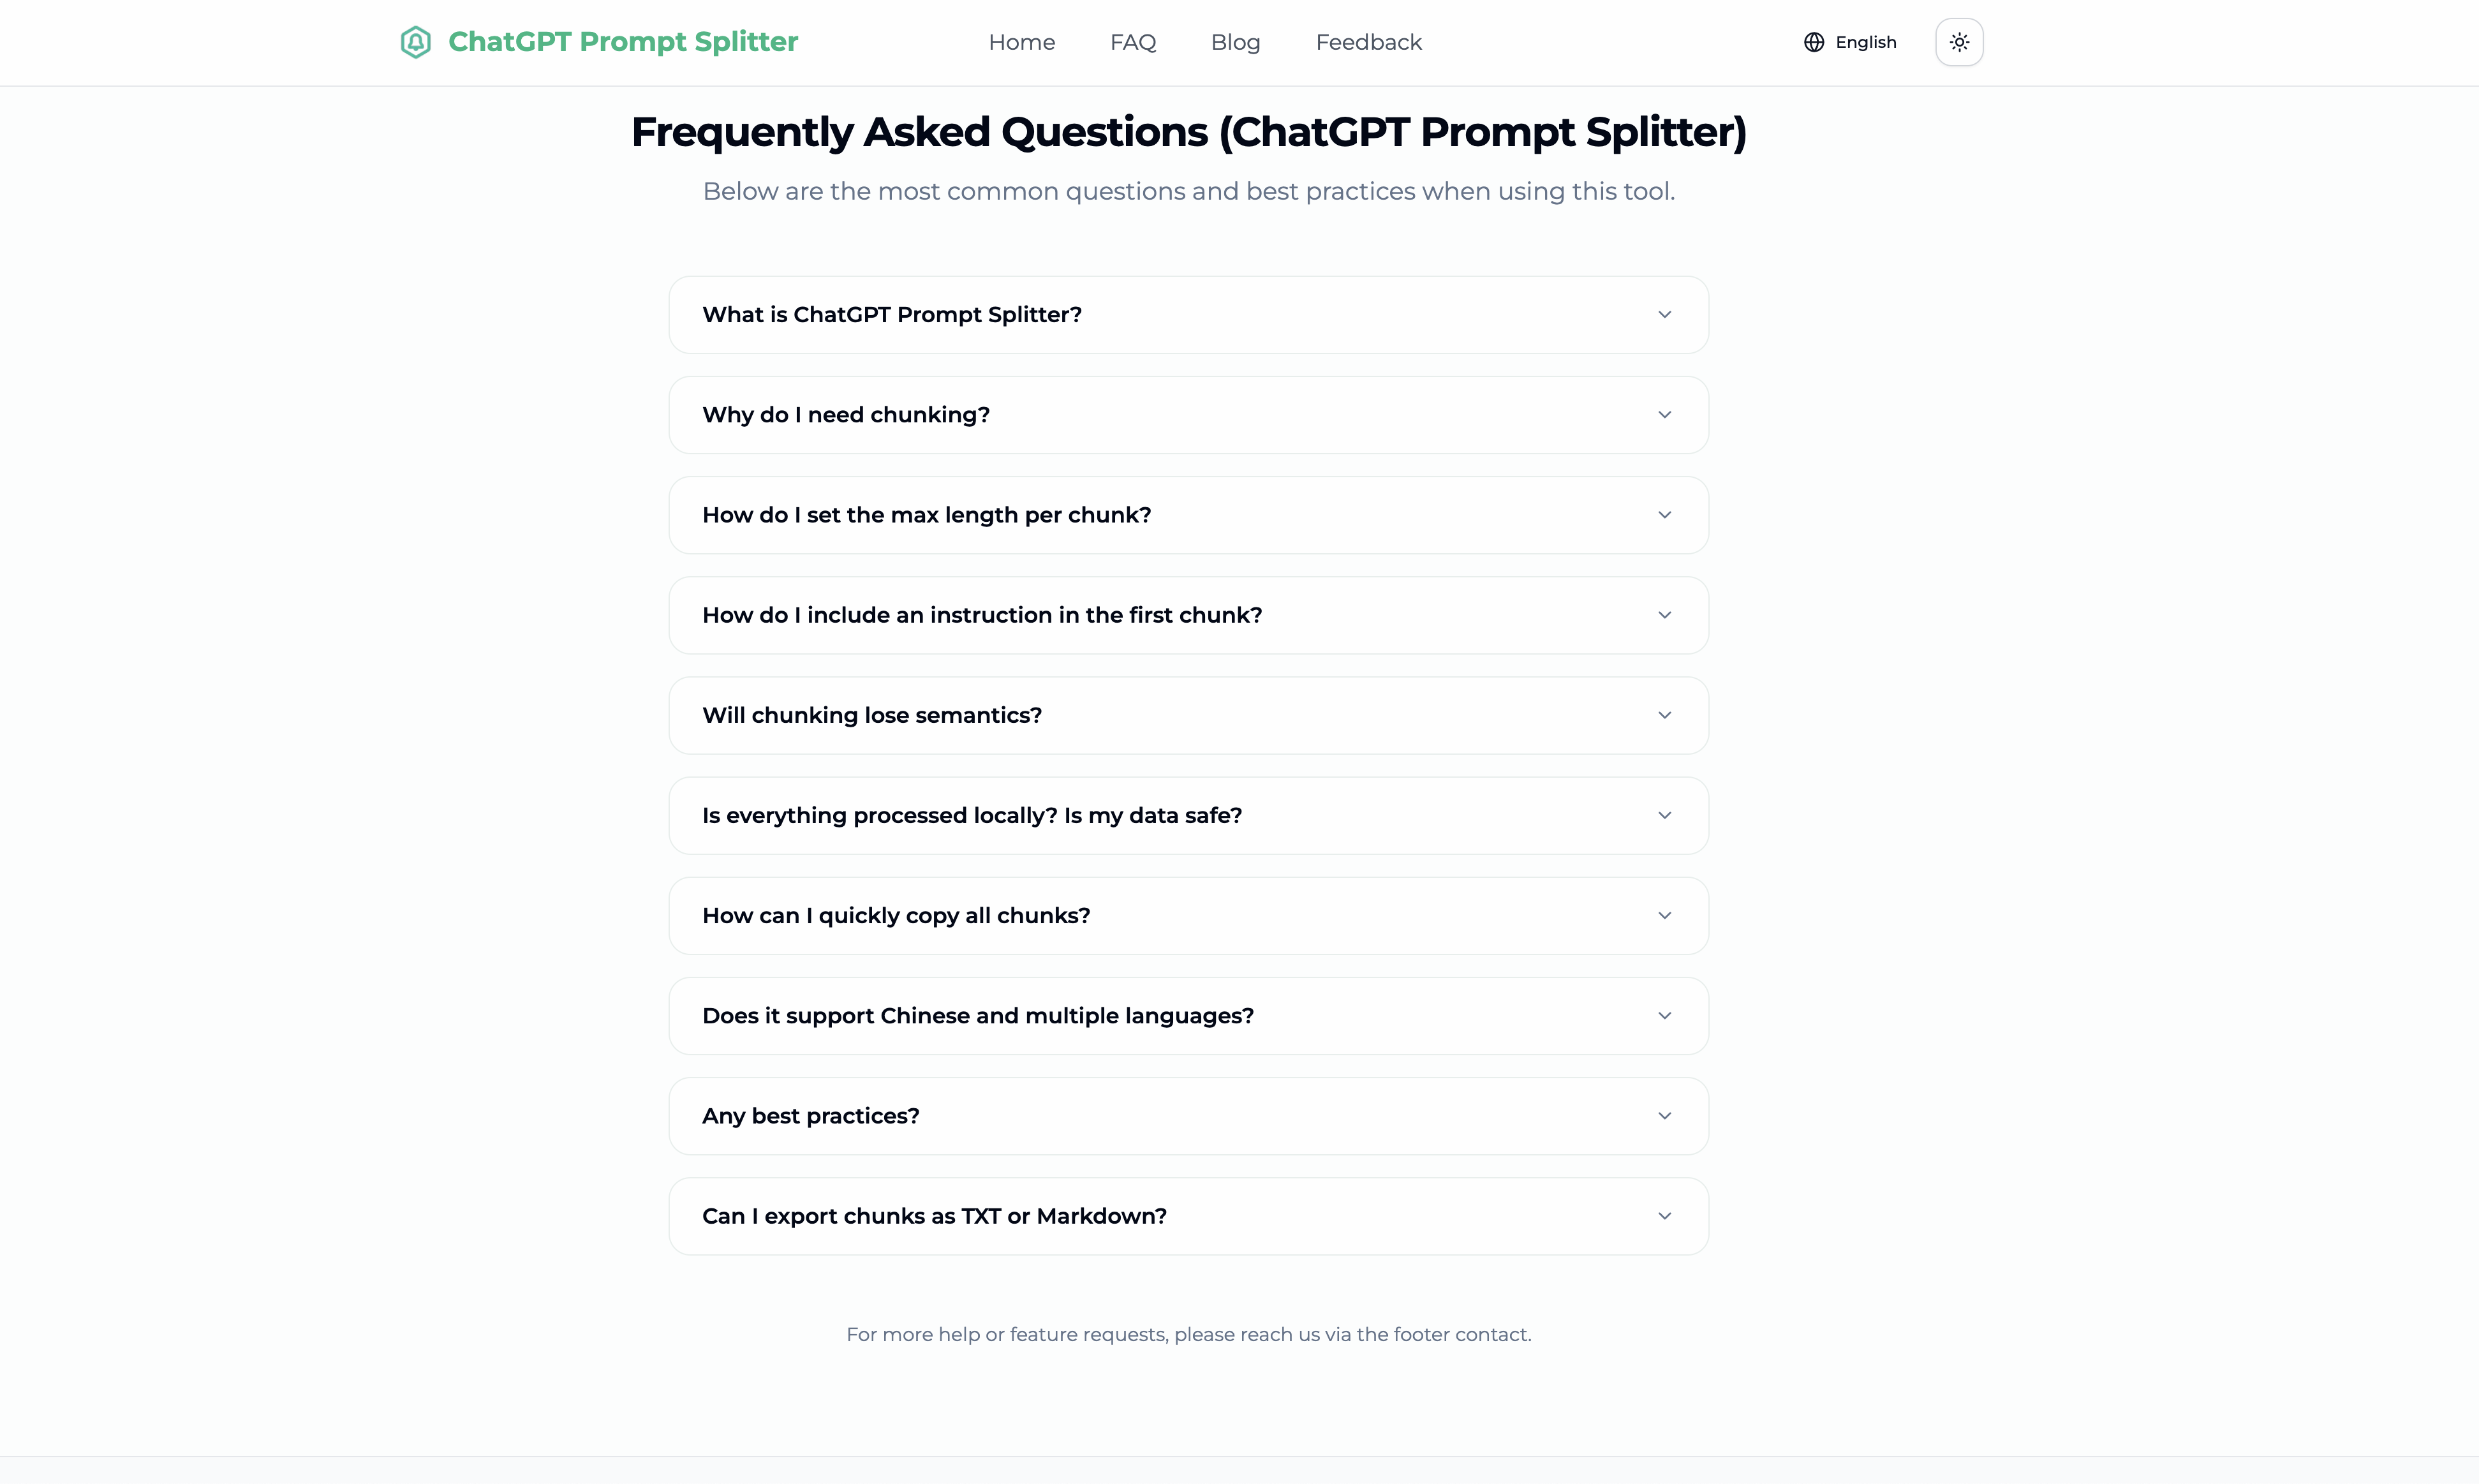Expand the "Why do I need chunking?" question
Image resolution: width=2479 pixels, height=1484 pixels.
pos(846,415)
